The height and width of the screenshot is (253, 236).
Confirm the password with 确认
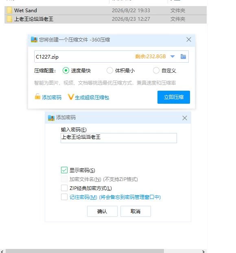[x=102, y=211]
